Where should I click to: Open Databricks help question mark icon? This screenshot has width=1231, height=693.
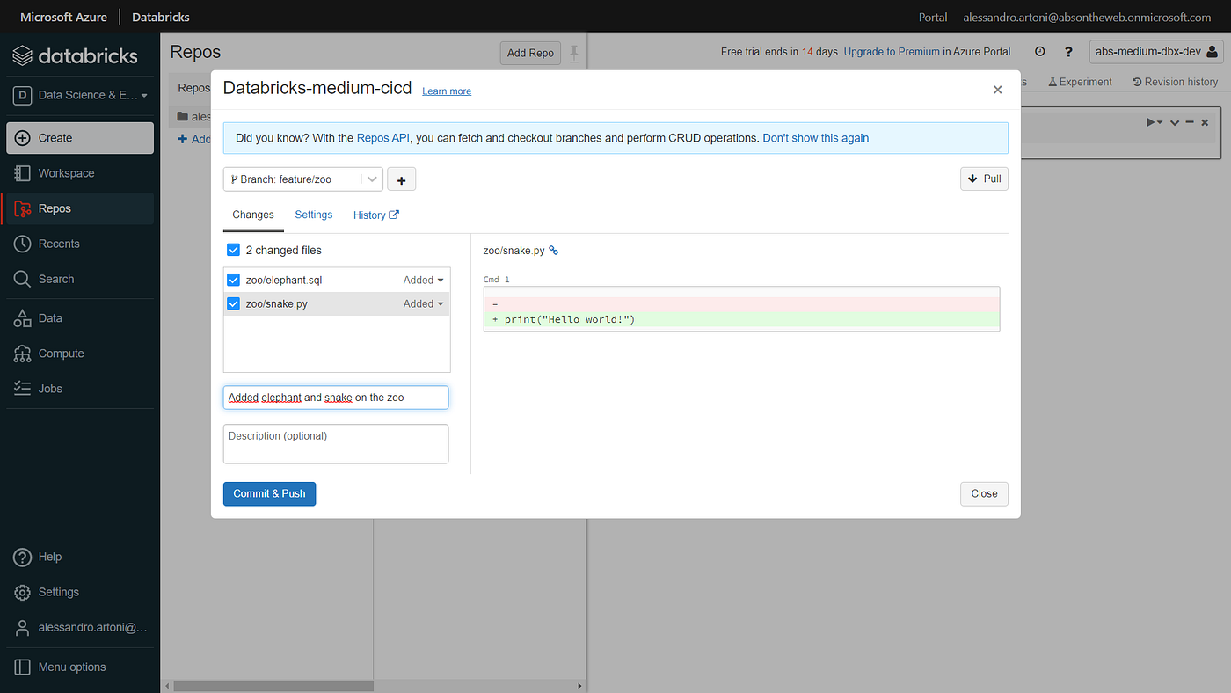[x=1068, y=52]
